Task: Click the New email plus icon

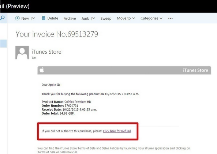Action: click(17, 18)
